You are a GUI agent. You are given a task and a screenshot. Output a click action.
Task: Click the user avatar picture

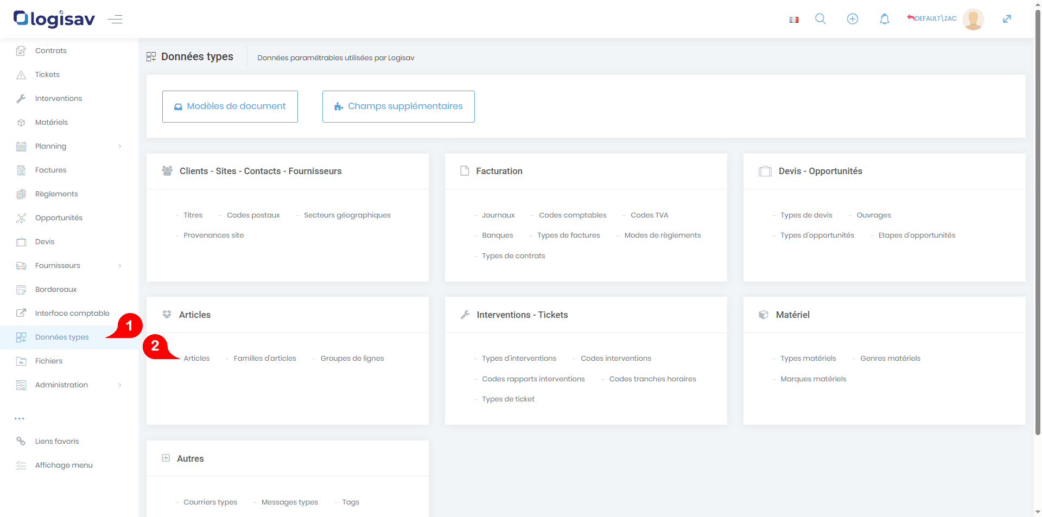pos(973,19)
